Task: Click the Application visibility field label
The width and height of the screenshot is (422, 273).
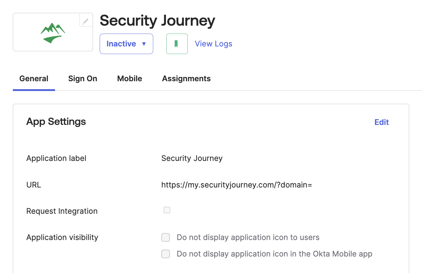Action: click(x=62, y=237)
